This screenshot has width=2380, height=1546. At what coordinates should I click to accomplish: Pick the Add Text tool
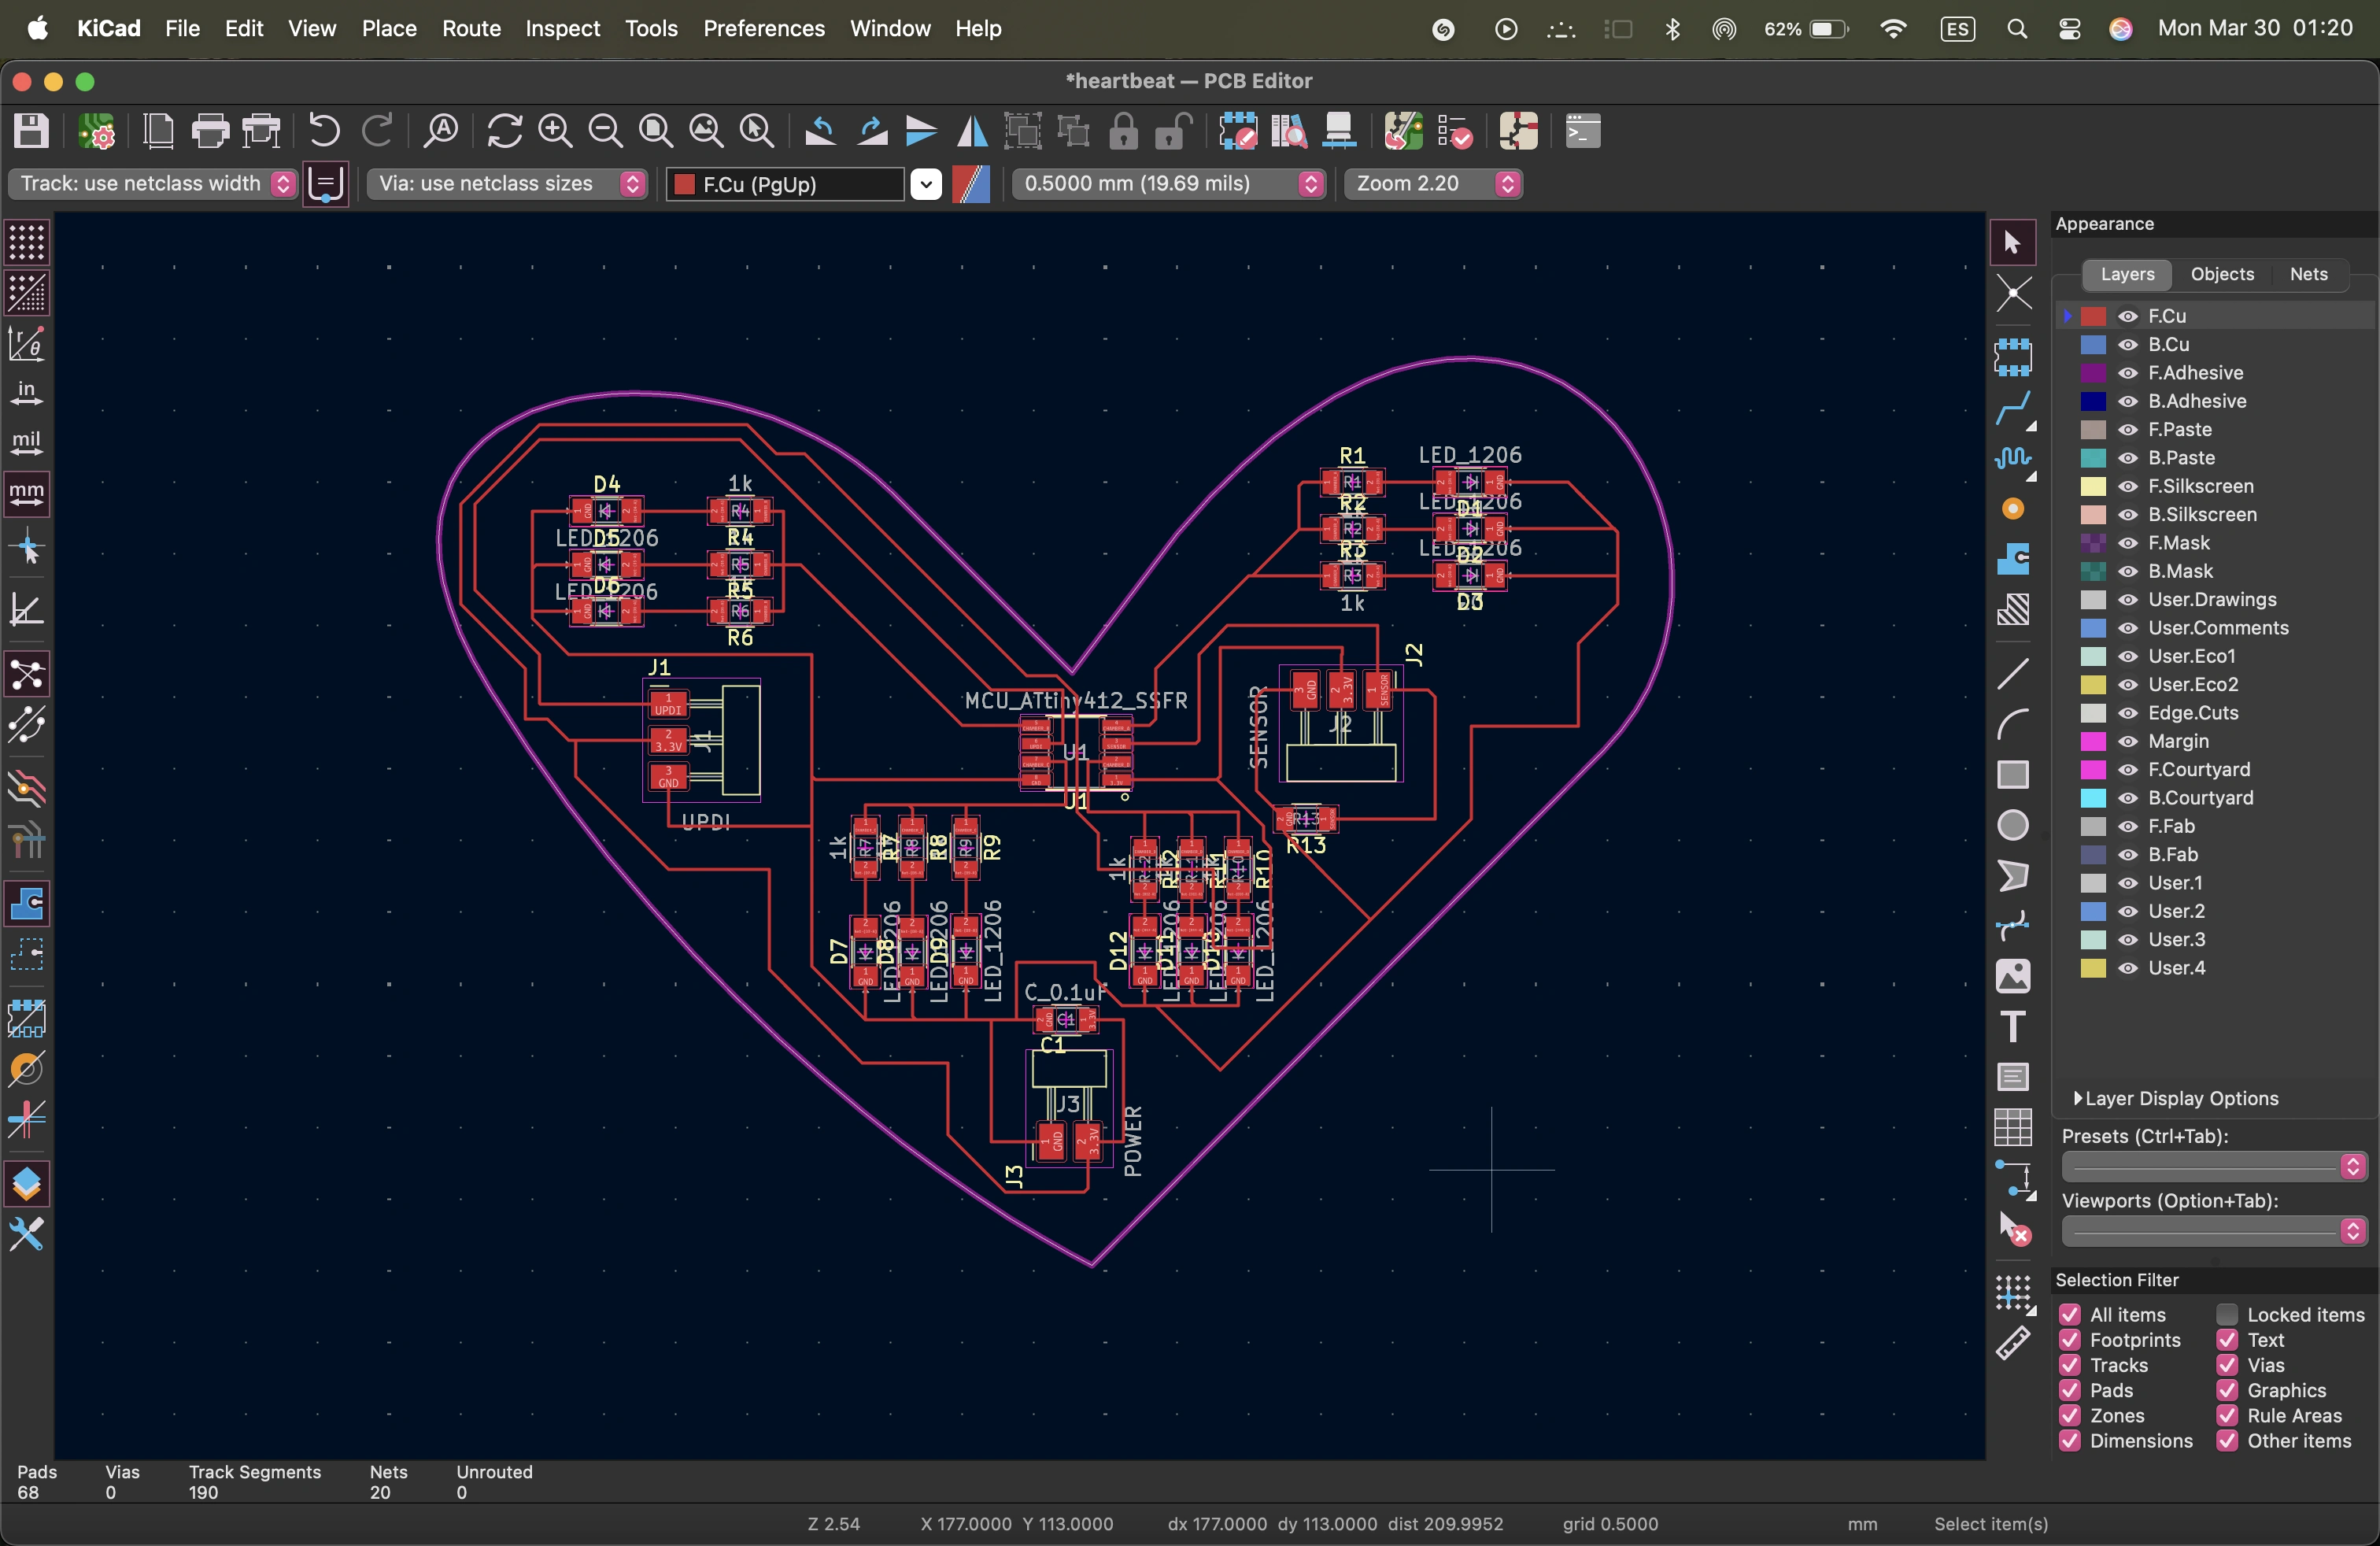tap(2012, 1027)
